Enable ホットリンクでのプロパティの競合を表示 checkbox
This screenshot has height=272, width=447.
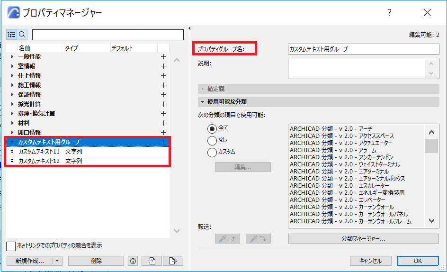11,246
